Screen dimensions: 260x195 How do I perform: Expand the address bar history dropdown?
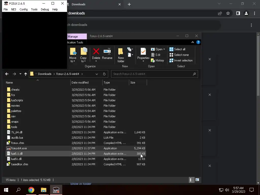[97, 74]
